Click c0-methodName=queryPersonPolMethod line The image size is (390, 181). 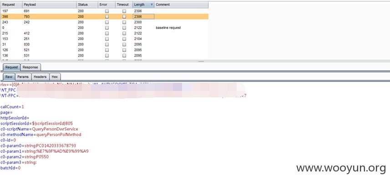coord(41,135)
